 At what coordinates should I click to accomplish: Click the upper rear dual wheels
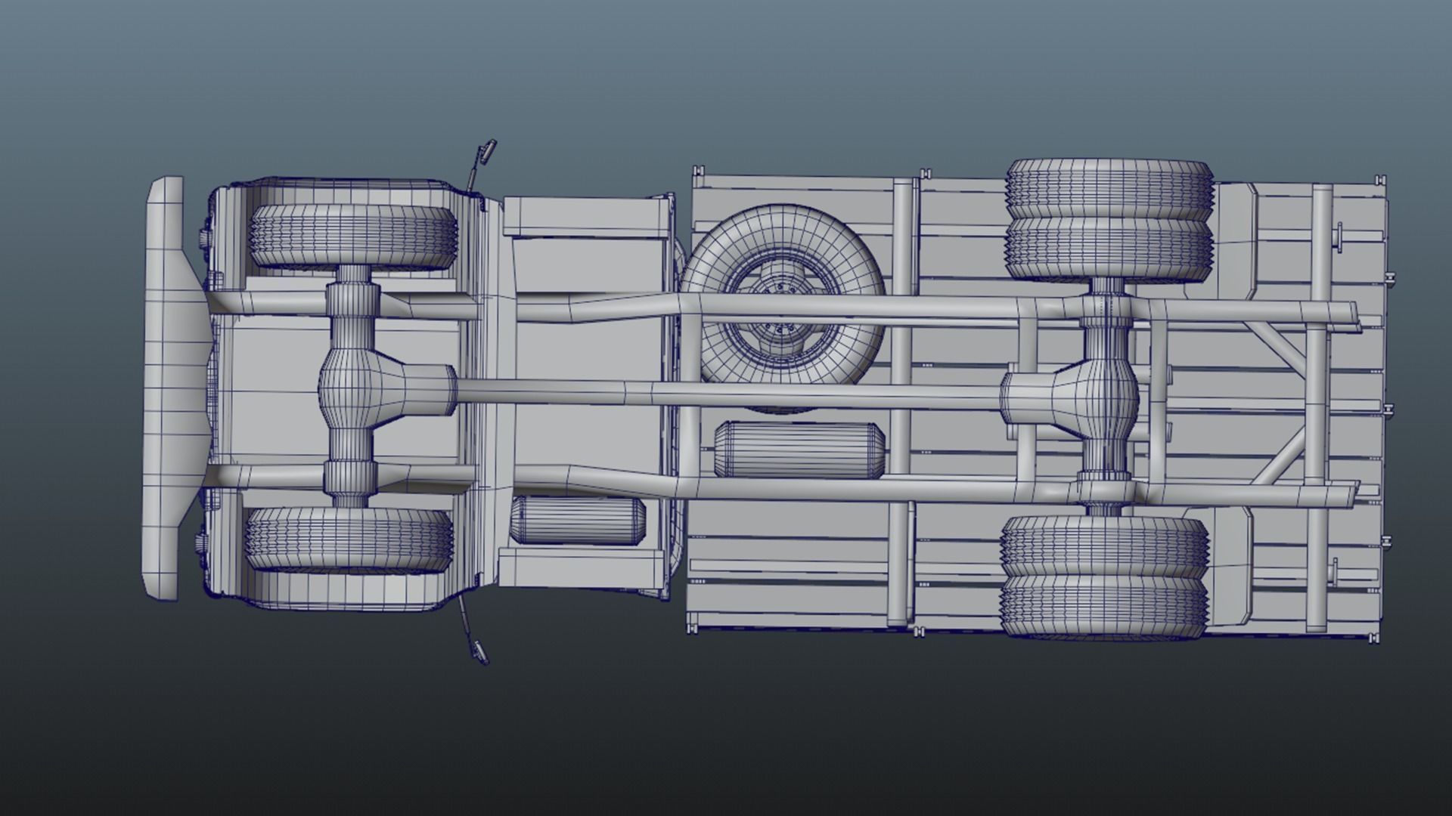click(1108, 219)
